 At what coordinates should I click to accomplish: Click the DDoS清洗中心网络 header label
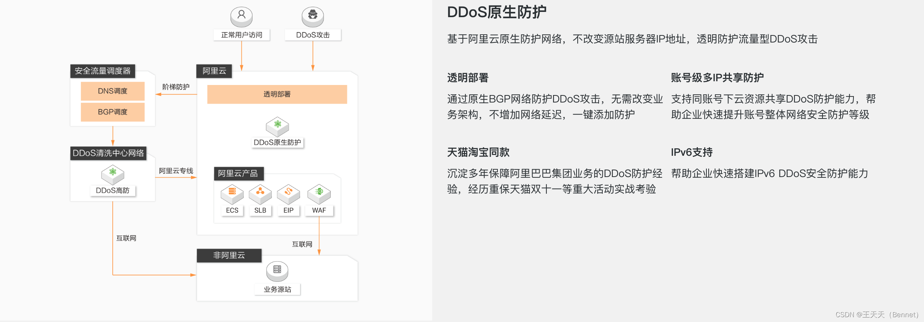tap(108, 153)
